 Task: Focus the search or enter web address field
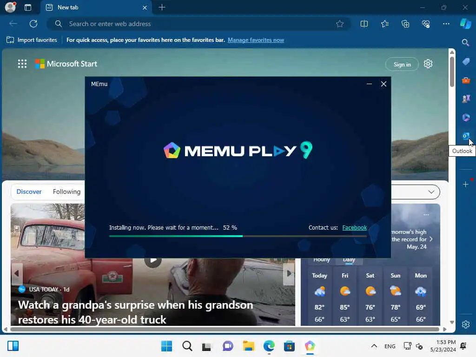tap(199, 24)
